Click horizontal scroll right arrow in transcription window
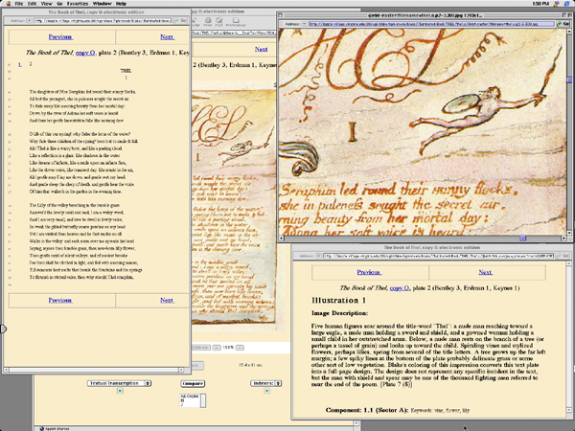This screenshot has width=575, height=431. pyautogui.click(x=181, y=370)
